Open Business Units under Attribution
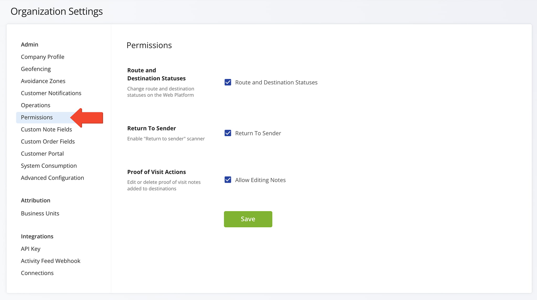Viewport: 537px width, 300px height. click(40, 213)
